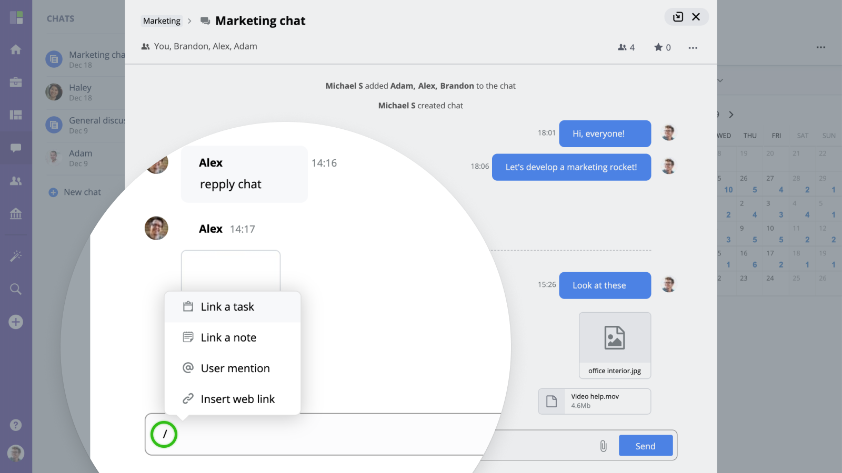Open the people contacts icon in sidebar

pyautogui.click(x=16, y=181)
